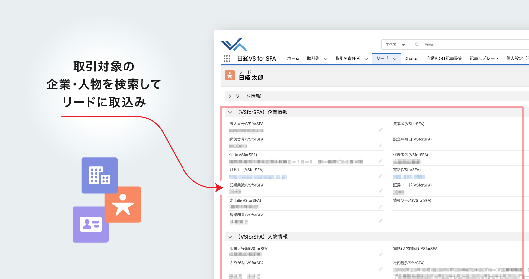Edit 部署／役職(VSforSFA) with pencil icon
This screenshot has width=529, height=279.
tap(380, 254)
